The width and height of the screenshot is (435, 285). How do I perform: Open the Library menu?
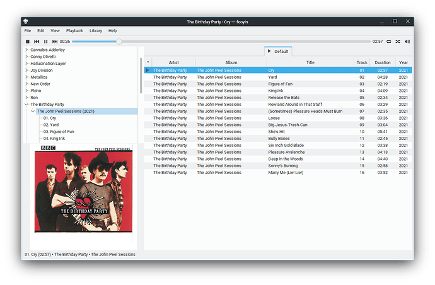coord(96,30)
